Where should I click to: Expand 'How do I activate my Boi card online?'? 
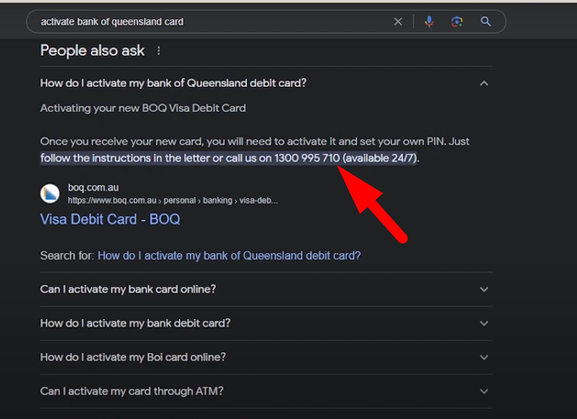pyautogui.click(x=266, y=357)
